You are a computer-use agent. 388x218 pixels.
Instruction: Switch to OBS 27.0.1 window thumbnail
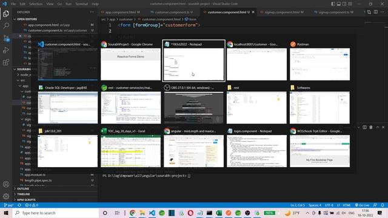click(x=194, y=104)
